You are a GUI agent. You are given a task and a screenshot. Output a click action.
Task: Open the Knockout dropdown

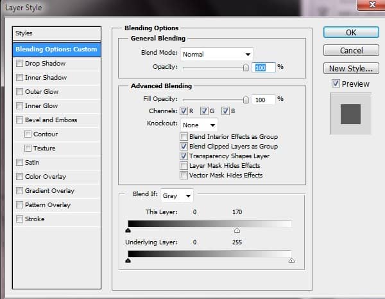tap(199, 125)
